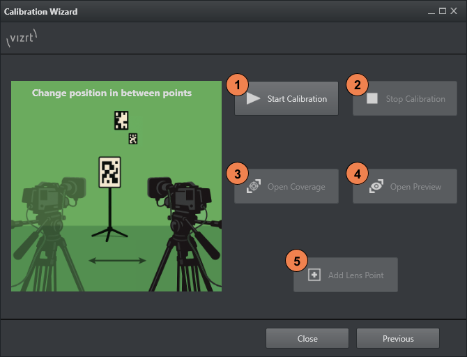Viewport: 467px width, 357px height.
Task: Click the 'Change position in between points' heading
Action: pos(112,93)
